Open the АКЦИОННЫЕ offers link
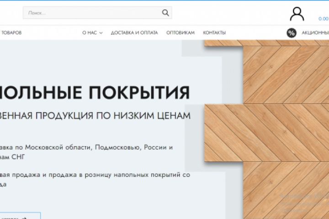Image resolution: width=329 pixels, height=219 pixels. pos(315,33)
